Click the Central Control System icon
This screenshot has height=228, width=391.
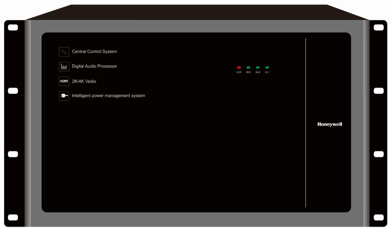click(64, 52)
